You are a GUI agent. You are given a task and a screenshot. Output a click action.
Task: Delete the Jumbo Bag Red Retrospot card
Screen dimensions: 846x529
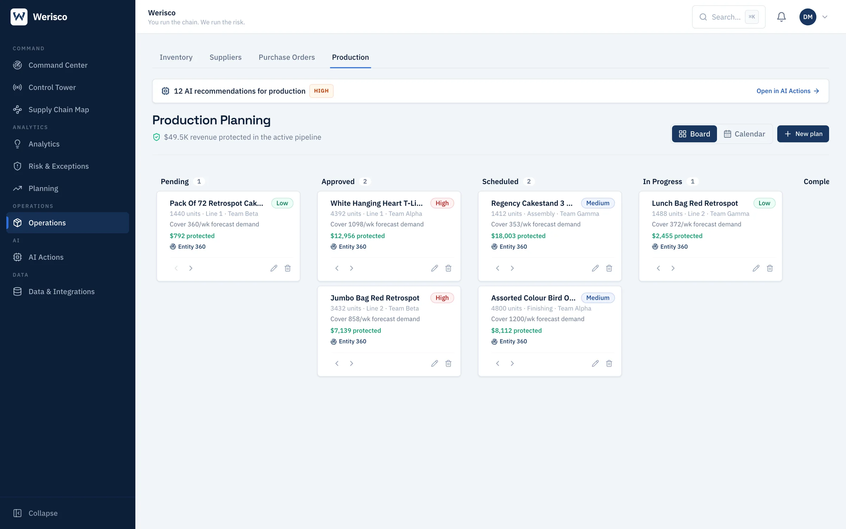(x=448, y=364)
